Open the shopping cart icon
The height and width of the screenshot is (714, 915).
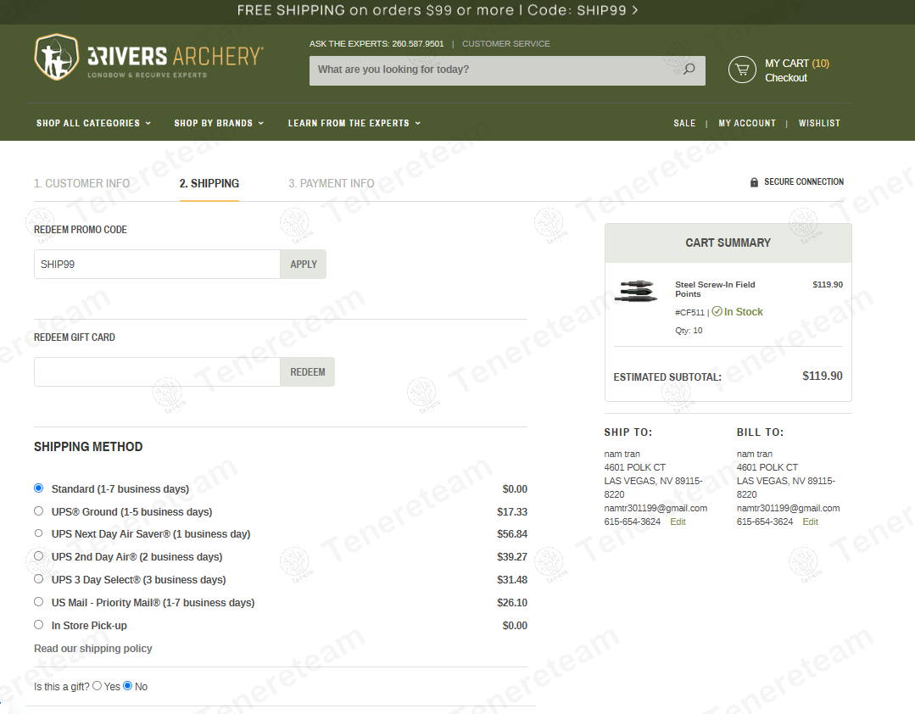[x=742, y=70]
